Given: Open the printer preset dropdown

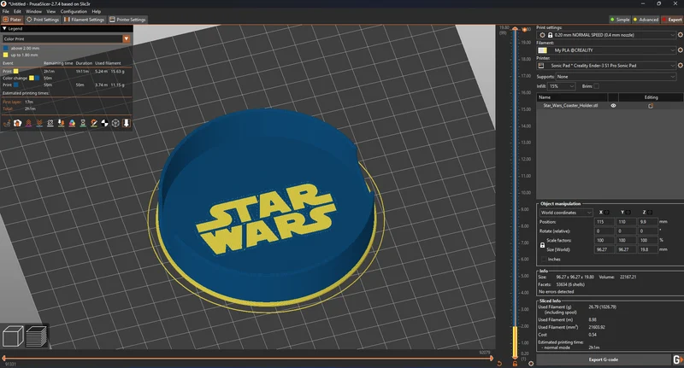Looking at the screenshot, I should pyautogui.click(x=607, y=66).
